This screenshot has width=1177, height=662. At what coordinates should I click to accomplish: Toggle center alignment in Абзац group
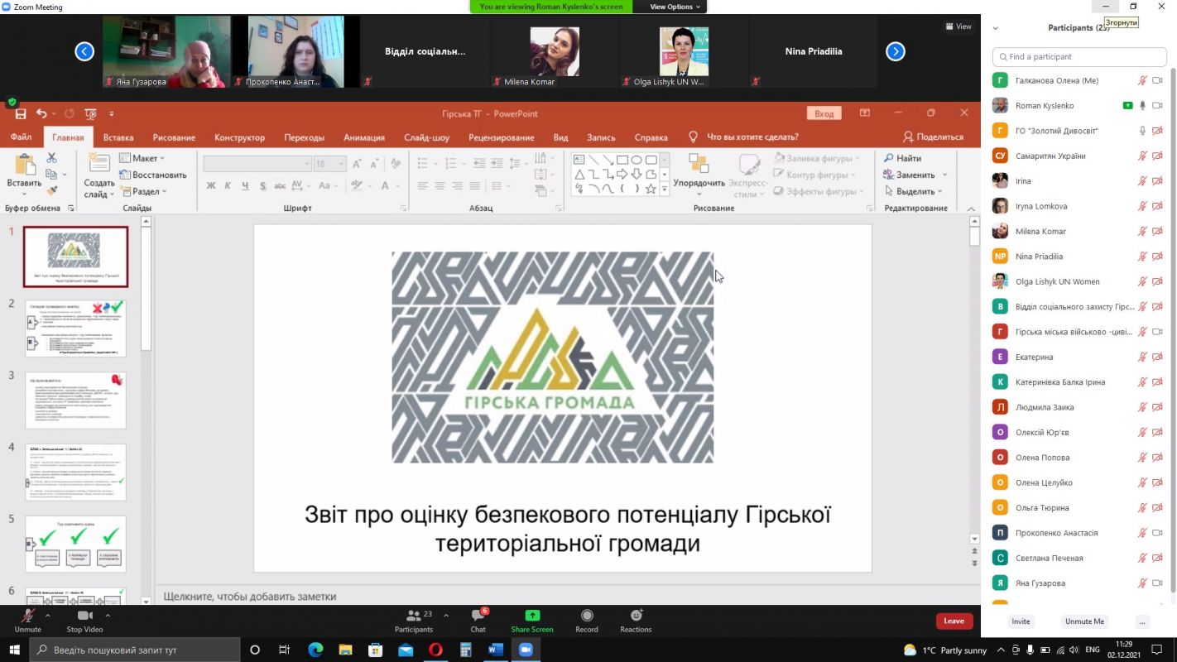440,186
